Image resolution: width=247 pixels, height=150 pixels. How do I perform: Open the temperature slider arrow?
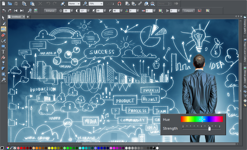[154, 11]
